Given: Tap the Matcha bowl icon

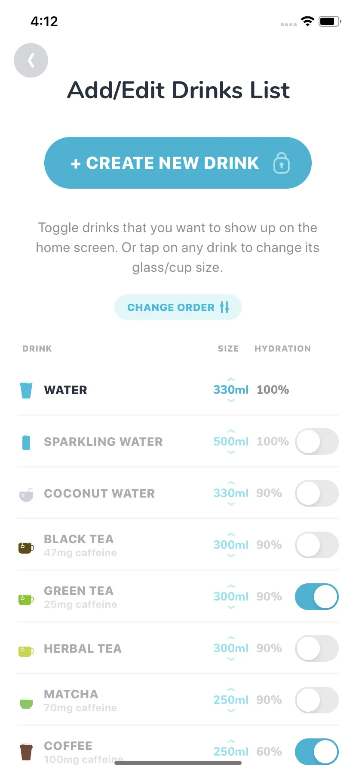Looking at the screenshot, I should (x=26, y=704).
